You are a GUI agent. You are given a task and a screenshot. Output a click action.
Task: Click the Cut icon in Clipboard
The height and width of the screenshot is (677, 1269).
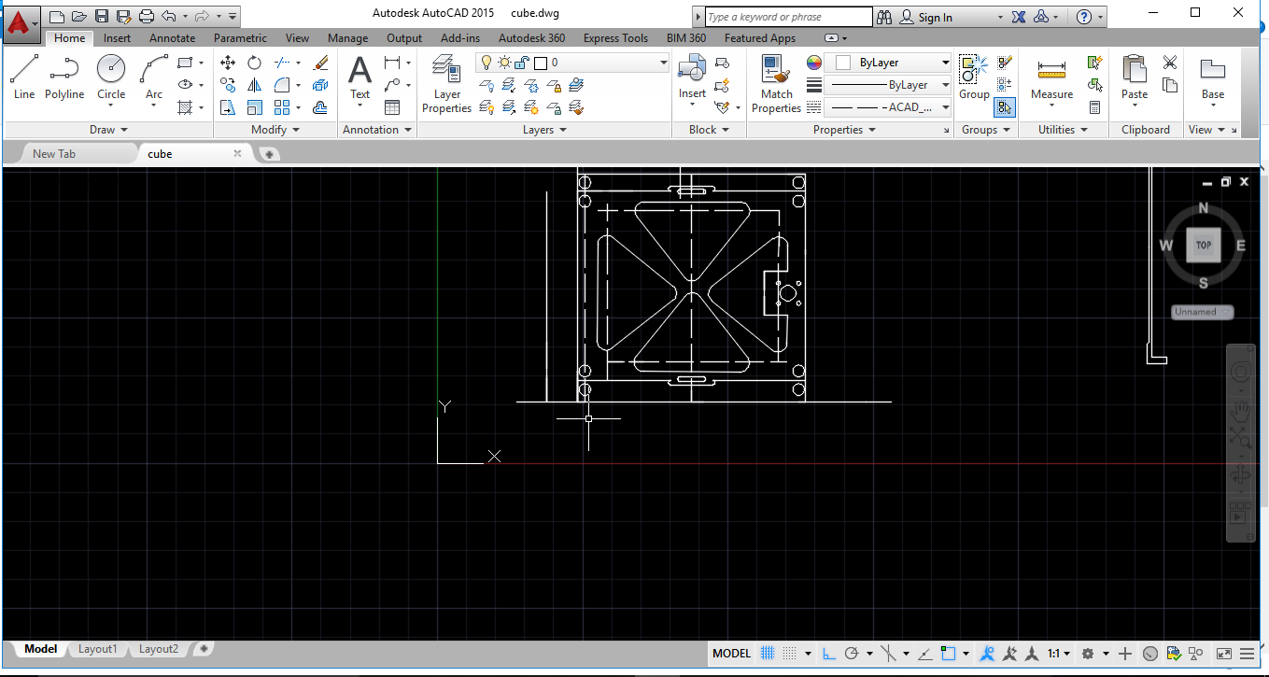coord(1169,63)
